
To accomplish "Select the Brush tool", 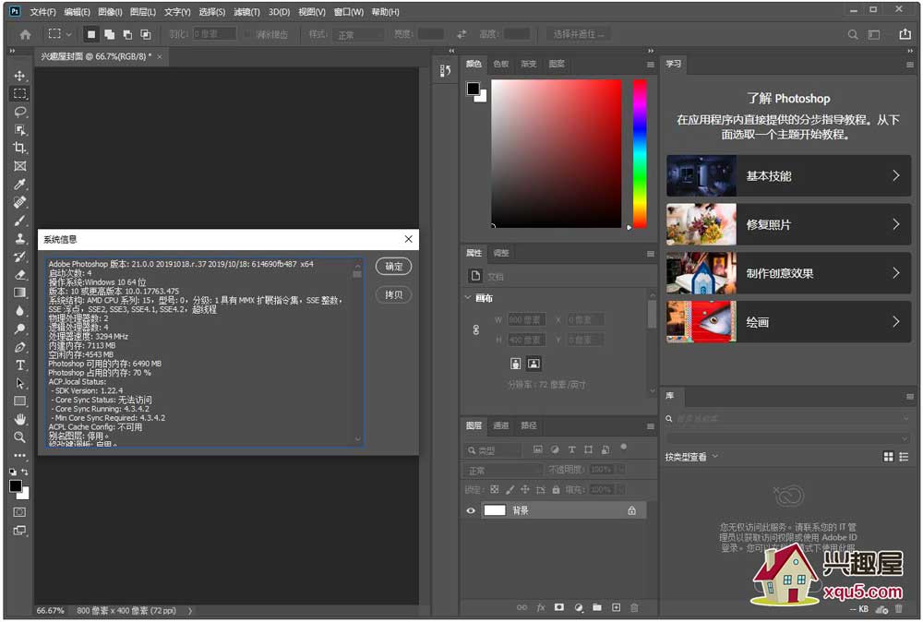I will pyautogui.click(x=19, y=221).
